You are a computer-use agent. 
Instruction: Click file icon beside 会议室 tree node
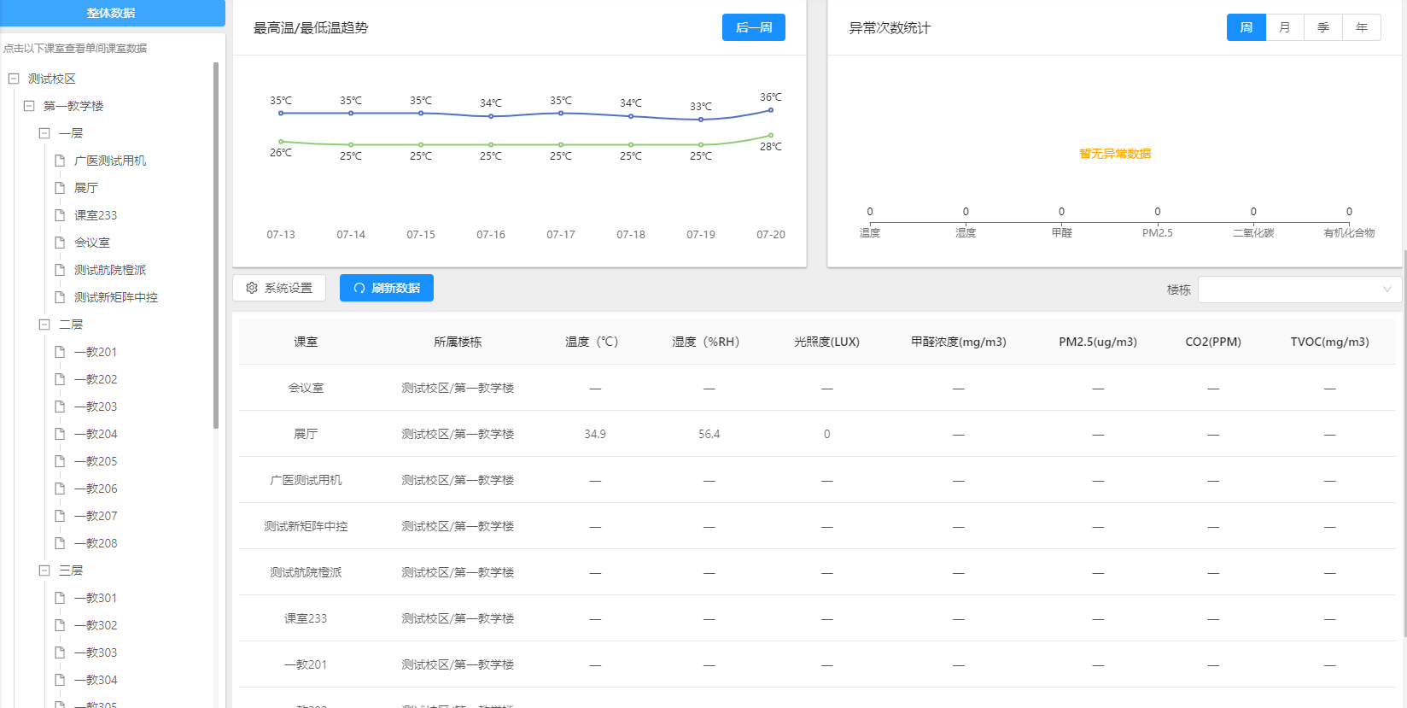(60, 243)
